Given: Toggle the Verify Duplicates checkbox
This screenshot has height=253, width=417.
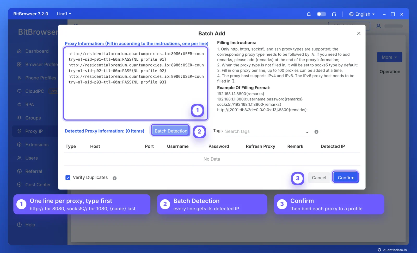Looking at the screenshot, I should coord(68,178).
